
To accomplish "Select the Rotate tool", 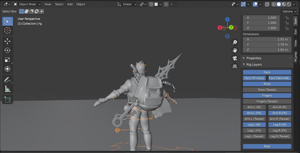I will [x=7, y=50].
